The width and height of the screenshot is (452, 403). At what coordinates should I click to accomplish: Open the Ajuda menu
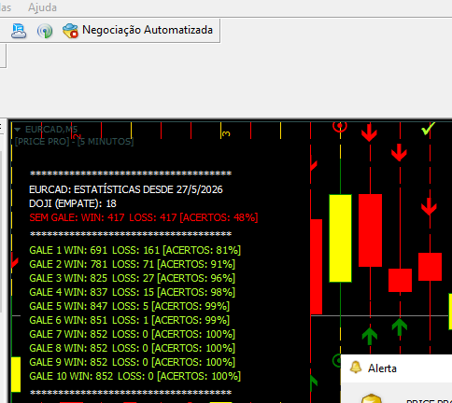coord(42,7)
